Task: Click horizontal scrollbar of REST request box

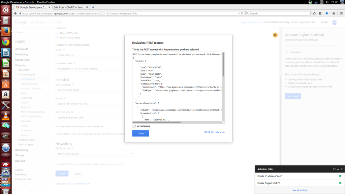Action: pos(157,122)
